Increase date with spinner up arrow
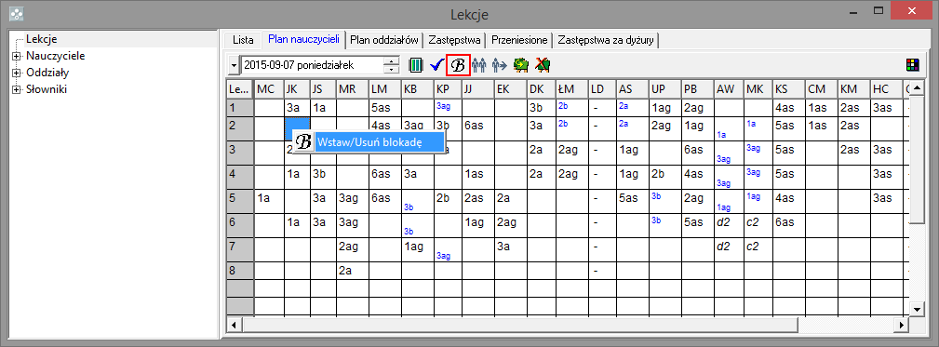The image size is (939, 347). tap(392, 60)
